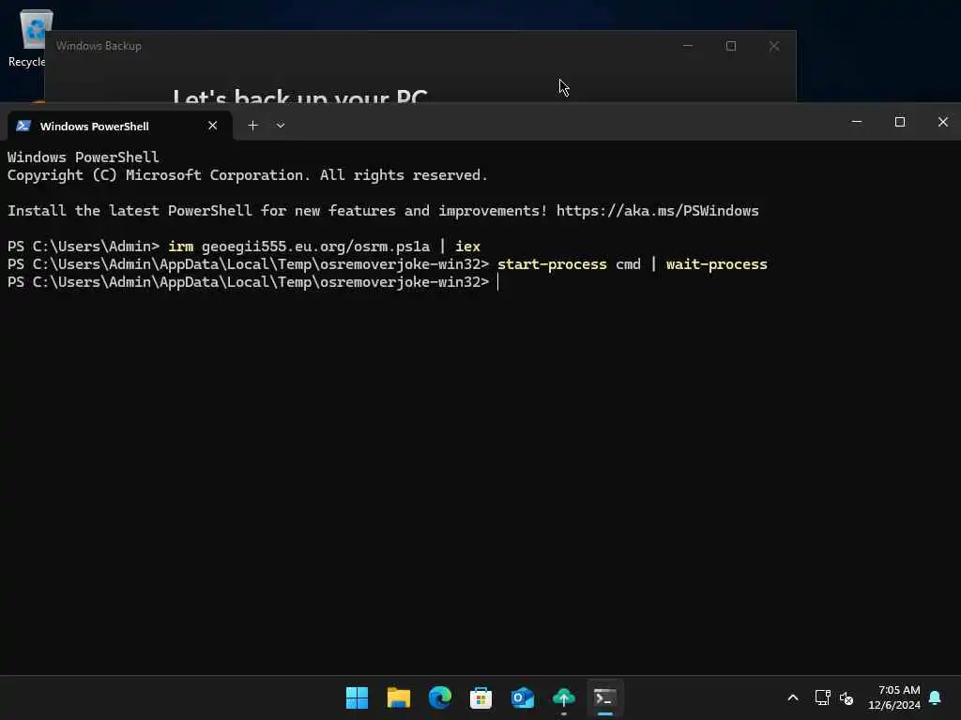Click the 'Let's back up your PC' heading
Image resolution: width=961 pixels, height=720 pixels.
(x=300, y=97)
